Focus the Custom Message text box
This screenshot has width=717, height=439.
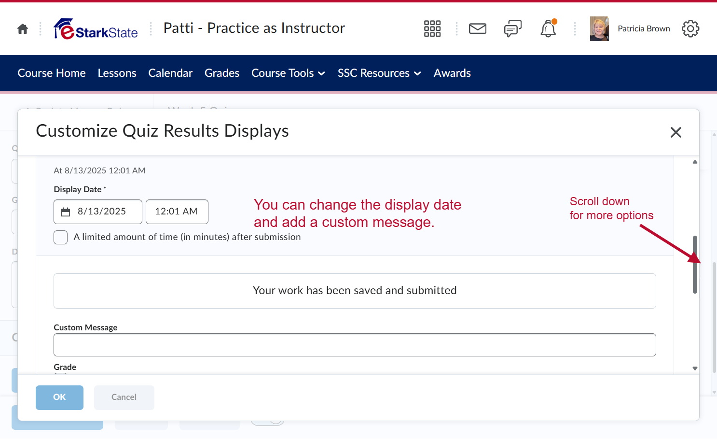coord(355,345)
